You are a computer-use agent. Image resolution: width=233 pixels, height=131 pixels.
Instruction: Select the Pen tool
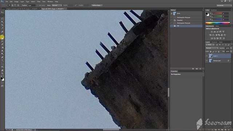point(2,57)
